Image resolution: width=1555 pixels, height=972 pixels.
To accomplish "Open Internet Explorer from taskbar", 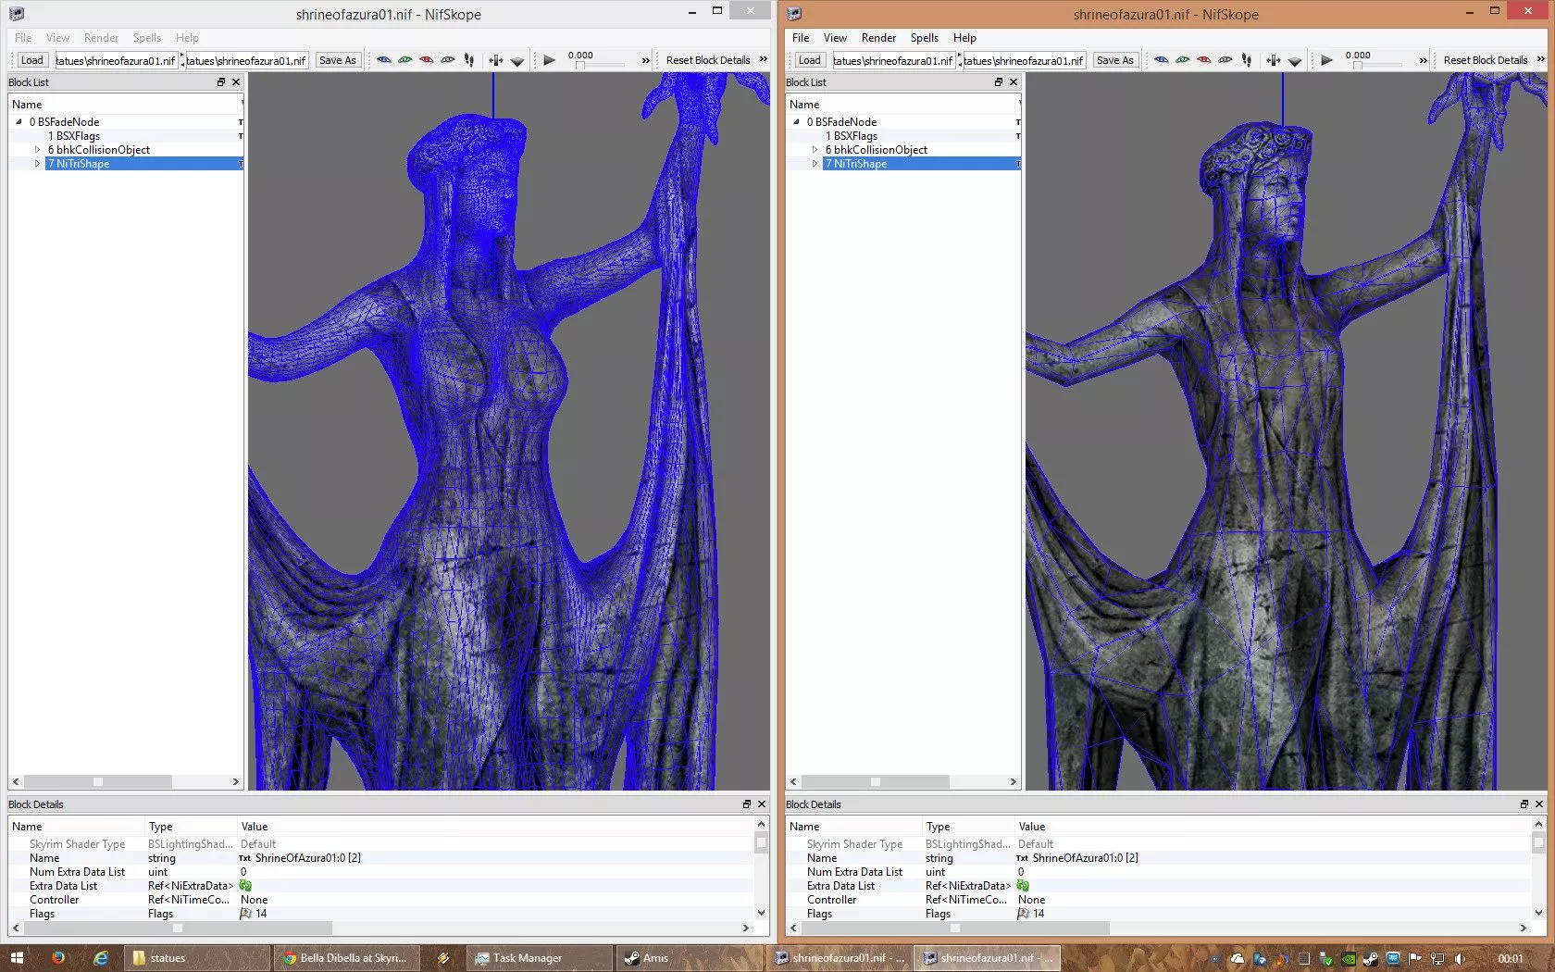I will click(x=101, y=958).
